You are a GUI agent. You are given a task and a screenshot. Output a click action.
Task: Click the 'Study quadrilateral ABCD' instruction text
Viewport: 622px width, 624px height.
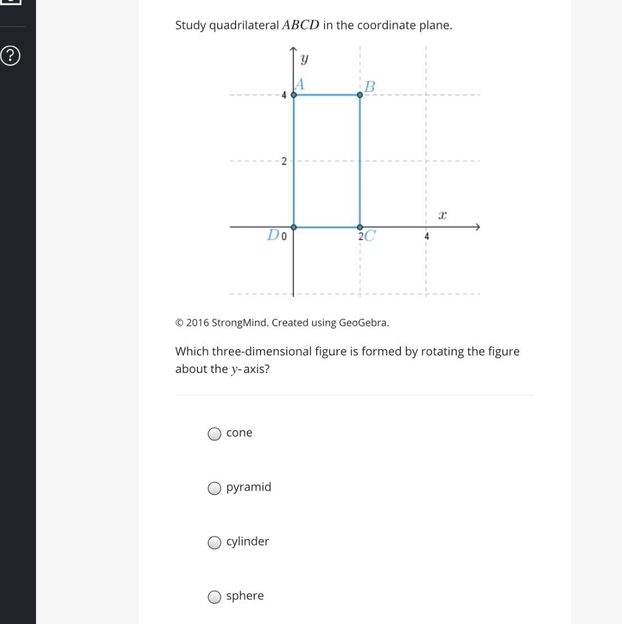313,25
